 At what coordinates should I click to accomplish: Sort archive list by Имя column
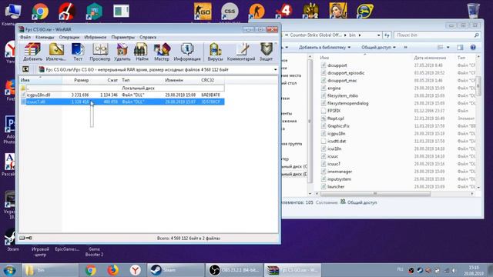(x=41, y=80)
